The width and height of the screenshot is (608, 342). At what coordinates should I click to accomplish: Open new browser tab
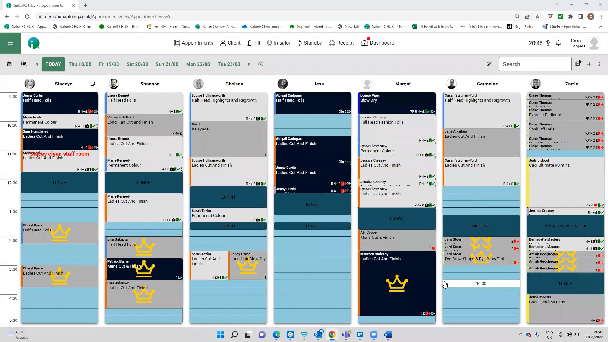coord(85,5)
